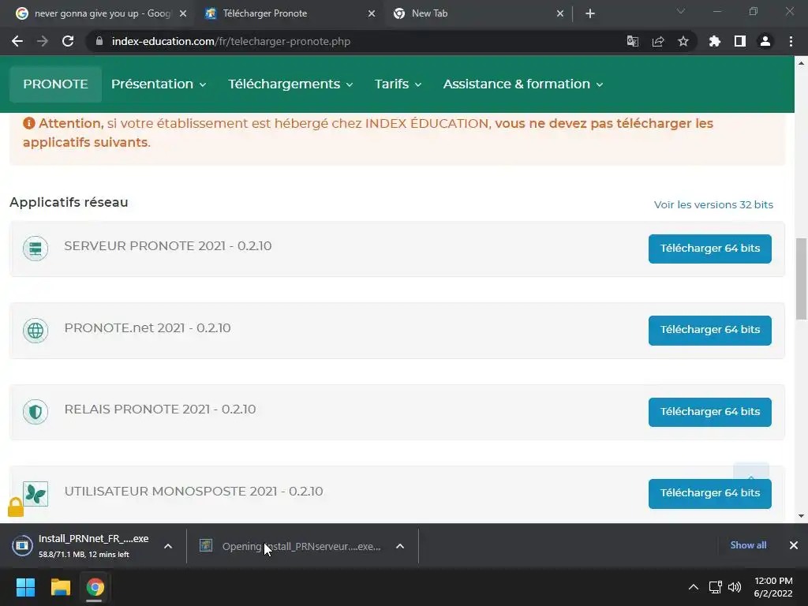Screen dimensions: 808x606
Task: Click the PRONOTE.net globe icon
Action: click(x=36, y=331)
